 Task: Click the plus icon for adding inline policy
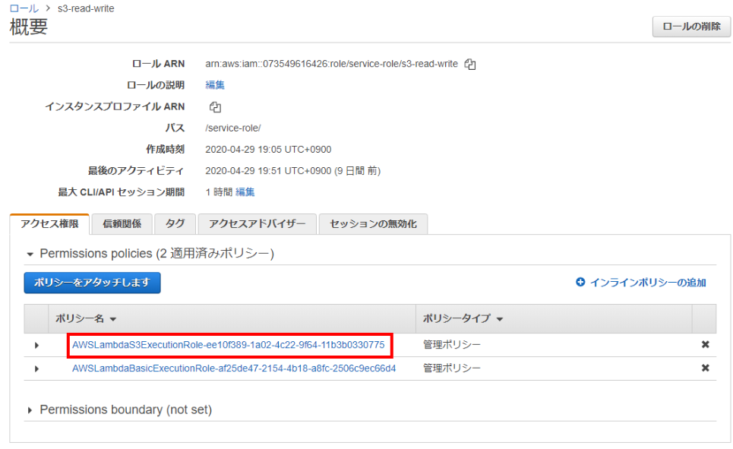[x=580, y=282]
